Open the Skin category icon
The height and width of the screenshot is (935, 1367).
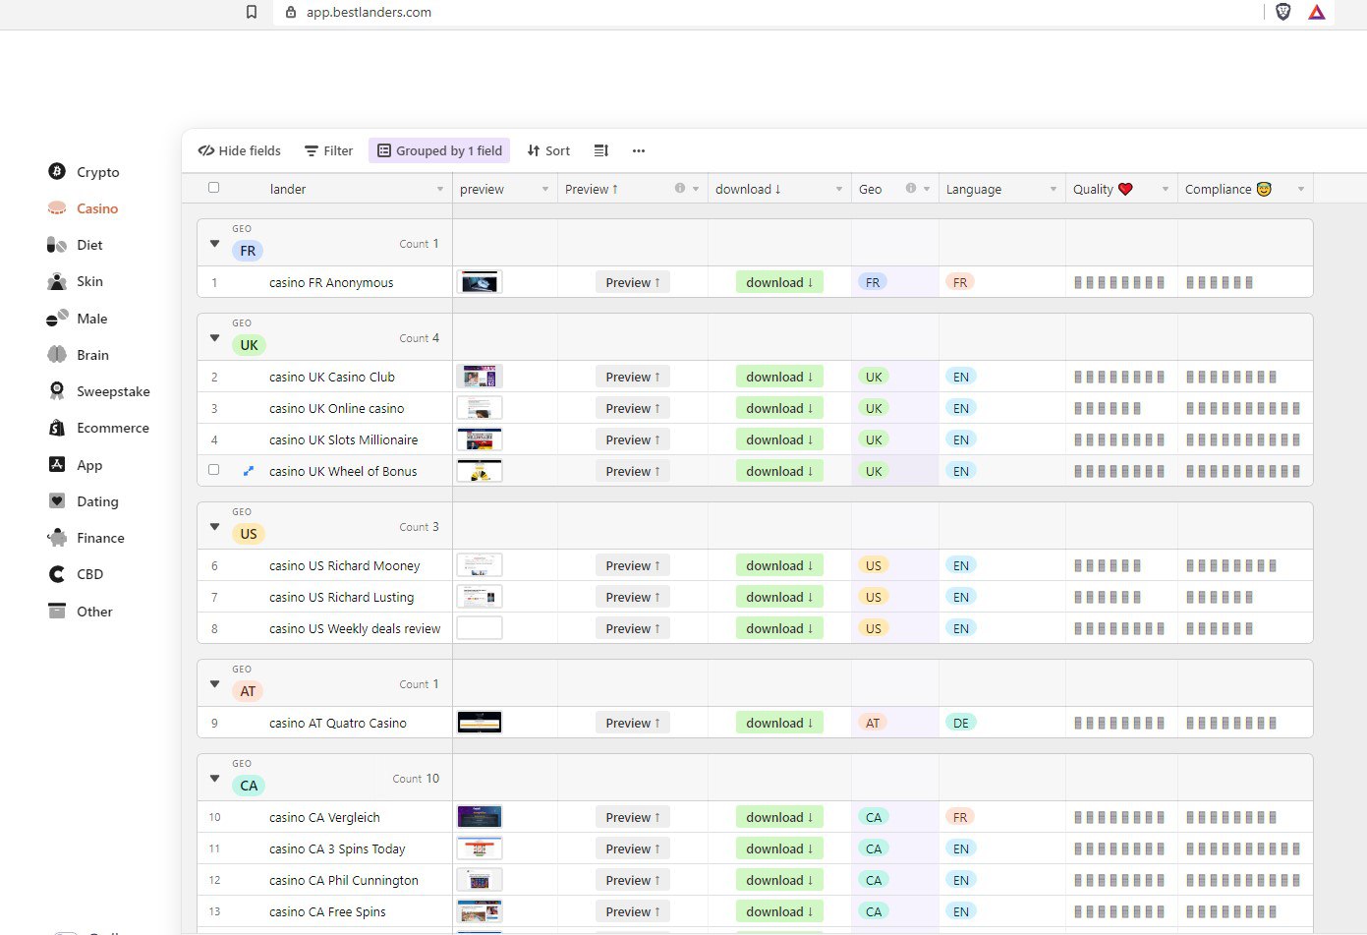point(57,281)
